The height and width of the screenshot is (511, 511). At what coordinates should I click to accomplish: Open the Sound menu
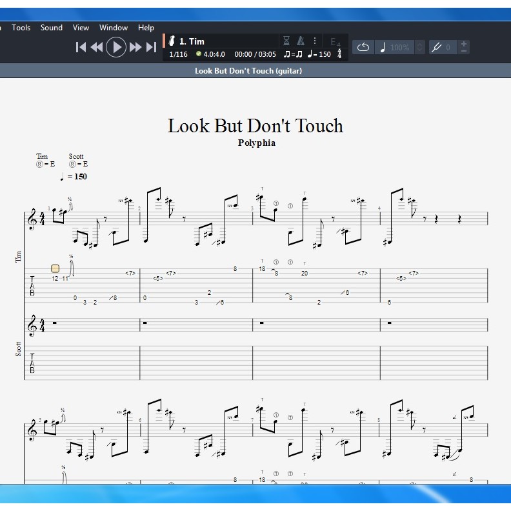(x=52, y=28)
